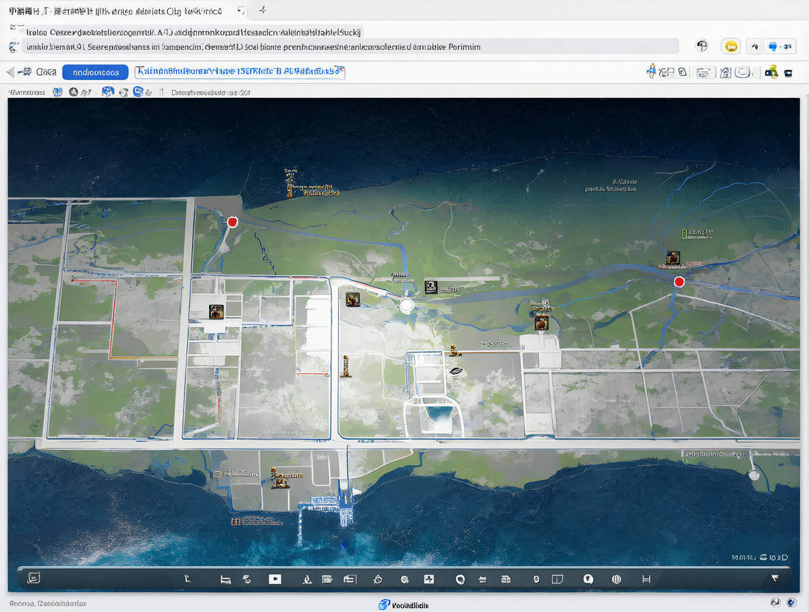The width and height of the screenshot is (809, 612).
Task: Click the small dark screen icon at the toolbar's far right
Action: point(788,73)
